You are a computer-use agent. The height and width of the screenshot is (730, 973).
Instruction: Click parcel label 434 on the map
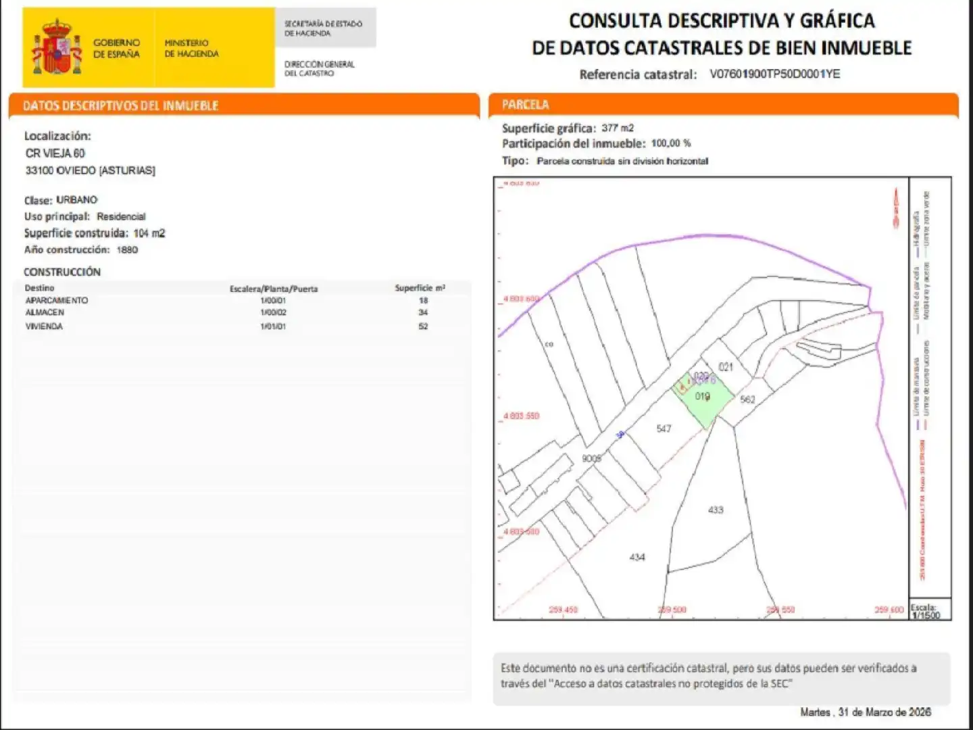[637, 557]
